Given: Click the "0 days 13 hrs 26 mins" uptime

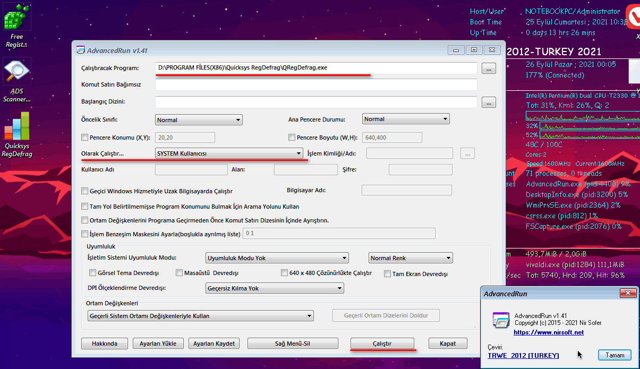Looking at the screenshot, I should 560,32.
